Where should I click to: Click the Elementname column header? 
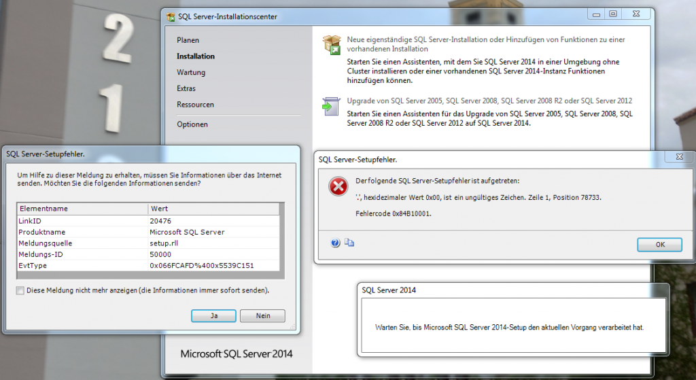point(82,209)
